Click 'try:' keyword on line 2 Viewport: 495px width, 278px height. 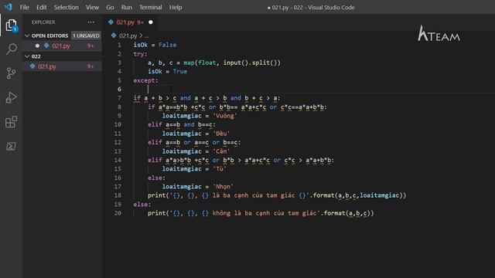pos(140,54)
